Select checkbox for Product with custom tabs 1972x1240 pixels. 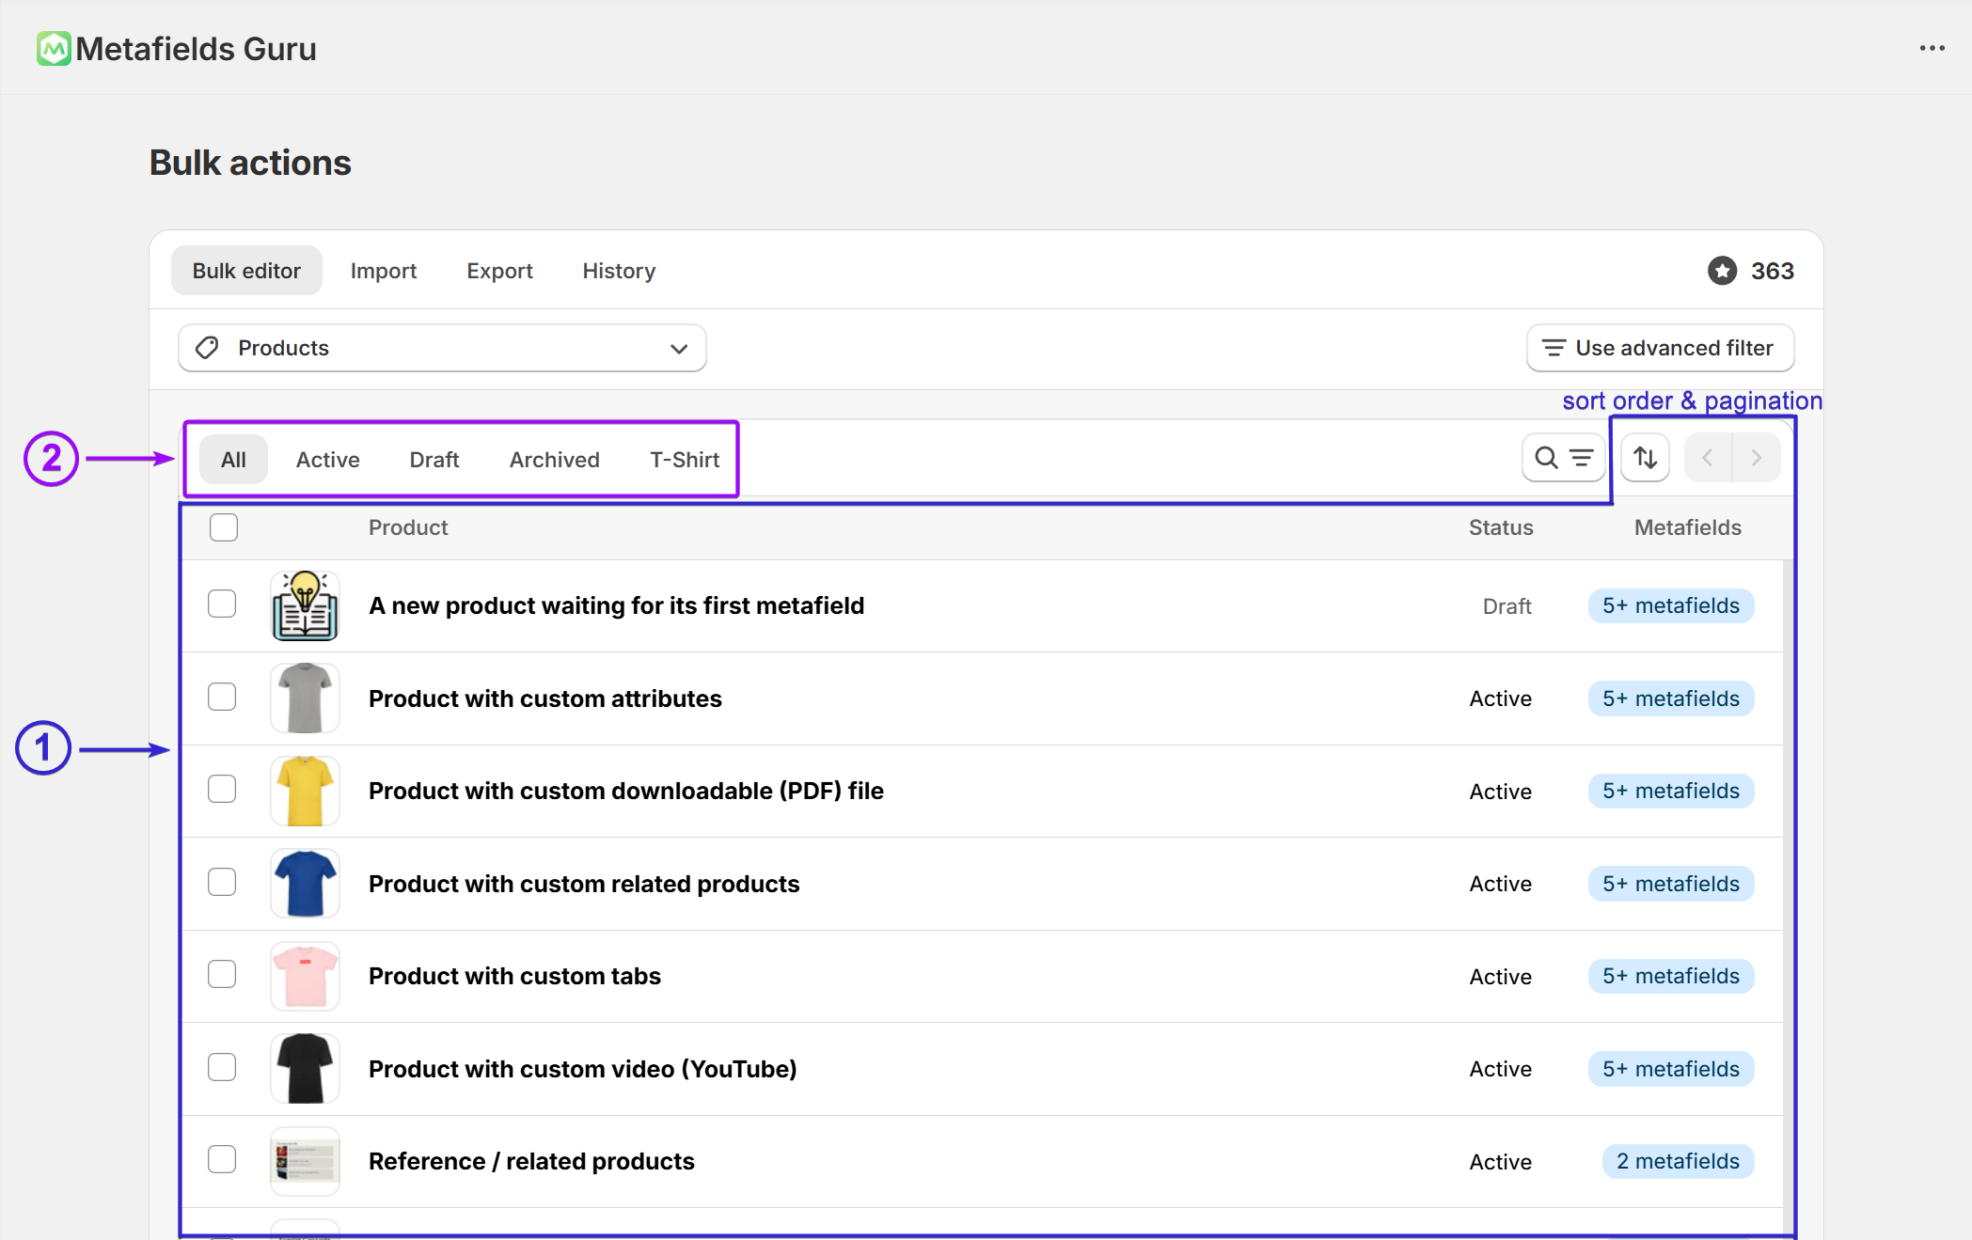coord(222,975)
